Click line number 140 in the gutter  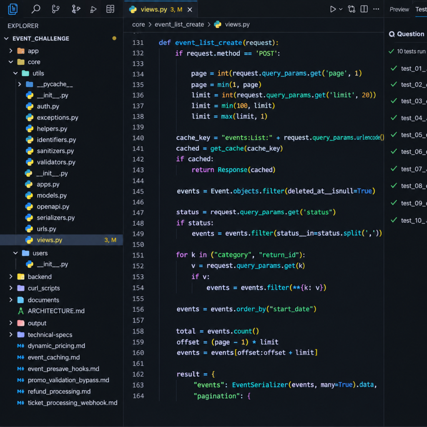tap(138, 138)
